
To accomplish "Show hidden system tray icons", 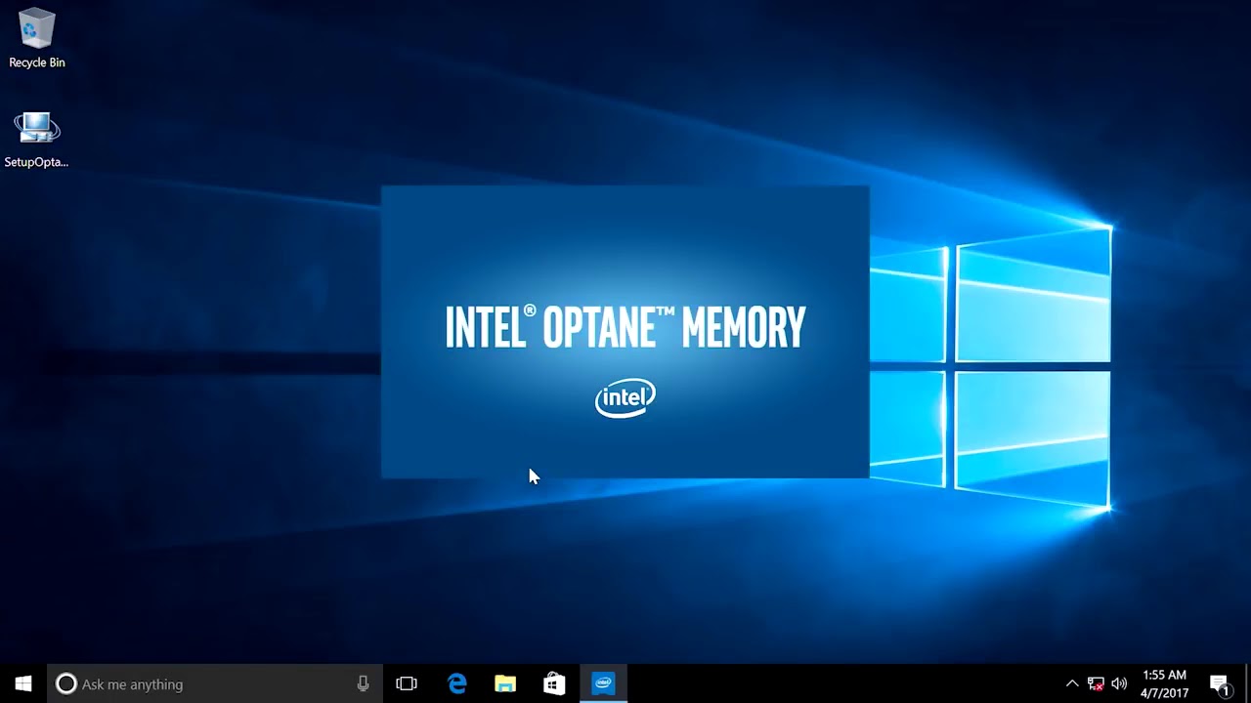I will pos(1072,683).
